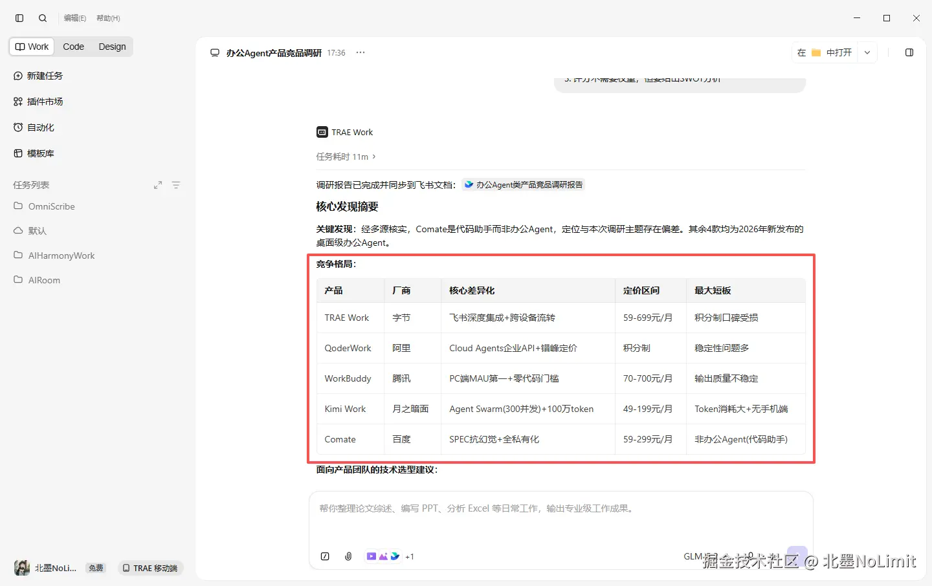The width and height of the screenshot is (932, 586).
Task: Open the 插件市场 plugin marketplace
Action: [x=38, y=102]
